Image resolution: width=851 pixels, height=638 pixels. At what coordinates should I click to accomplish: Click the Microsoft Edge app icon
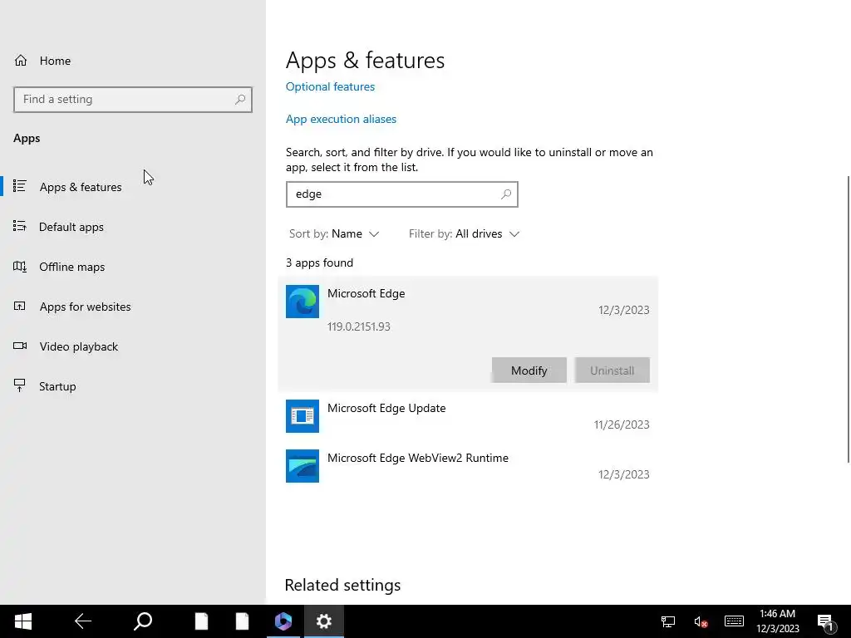coord(303,302)
